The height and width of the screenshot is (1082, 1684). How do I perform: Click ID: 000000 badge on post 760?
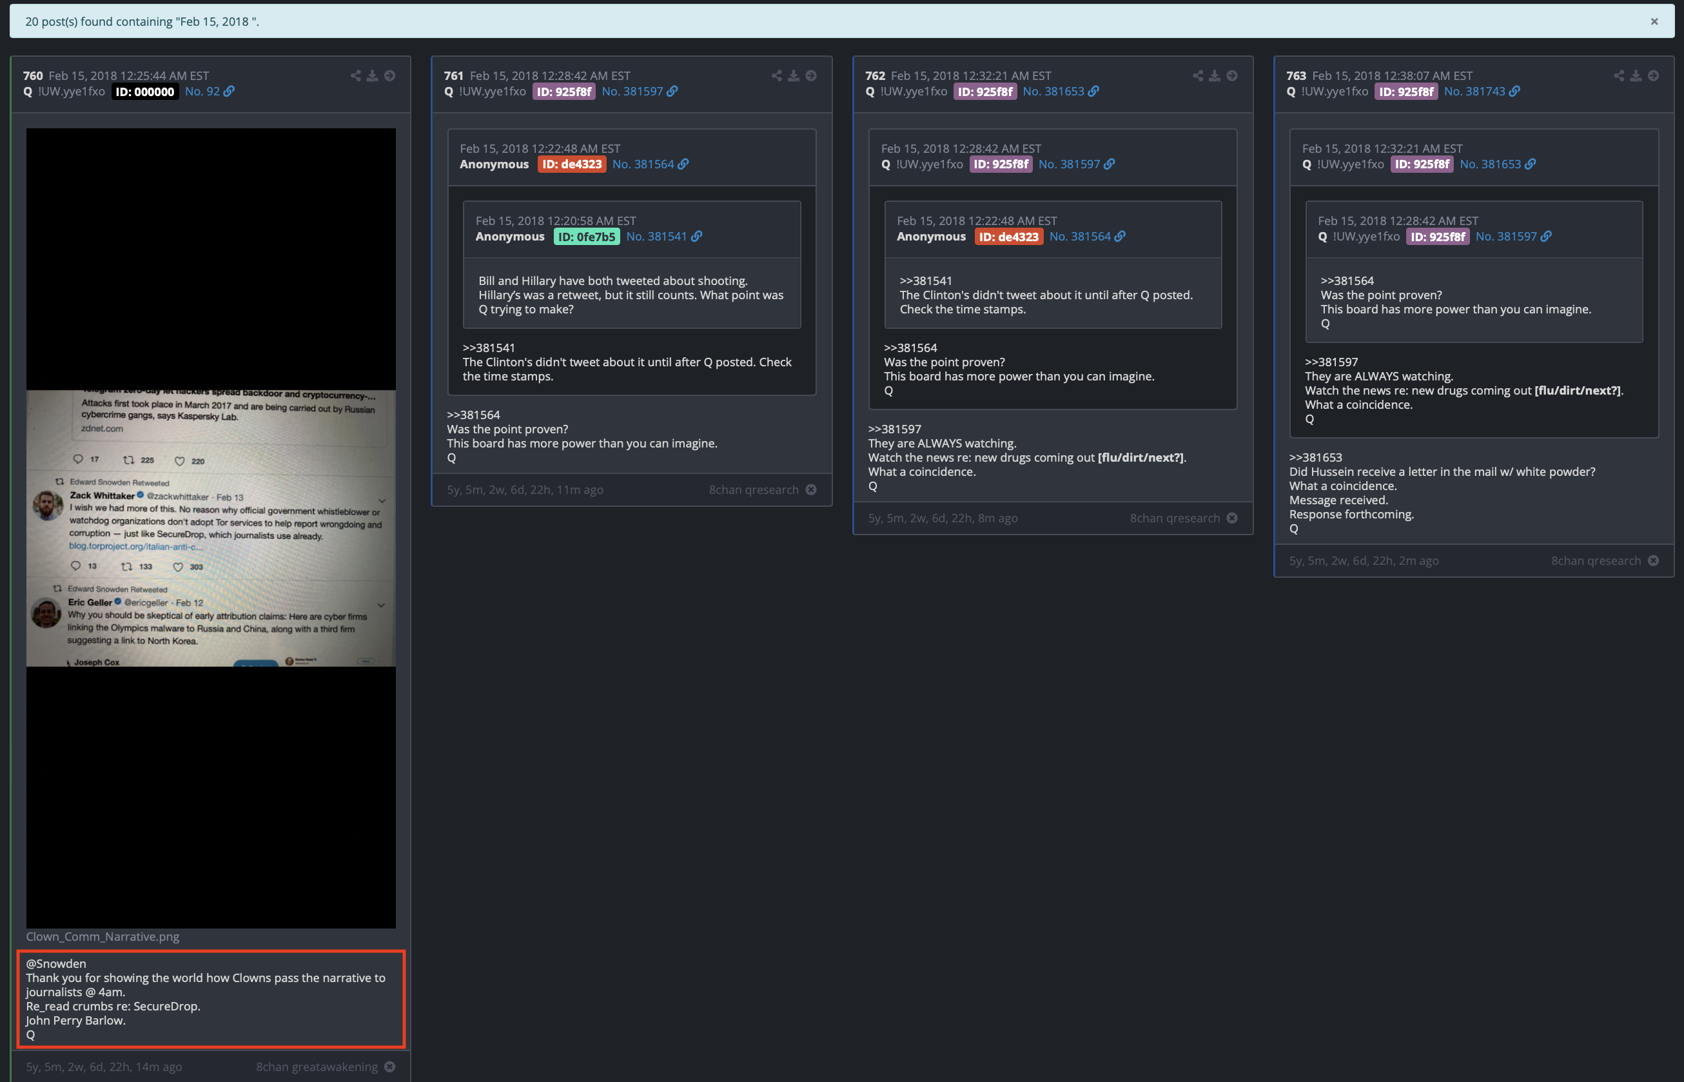tap(144, 92)
